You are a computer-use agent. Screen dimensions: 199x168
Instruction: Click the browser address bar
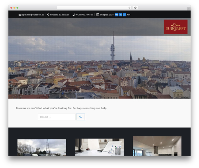click(x=94, y=8)
